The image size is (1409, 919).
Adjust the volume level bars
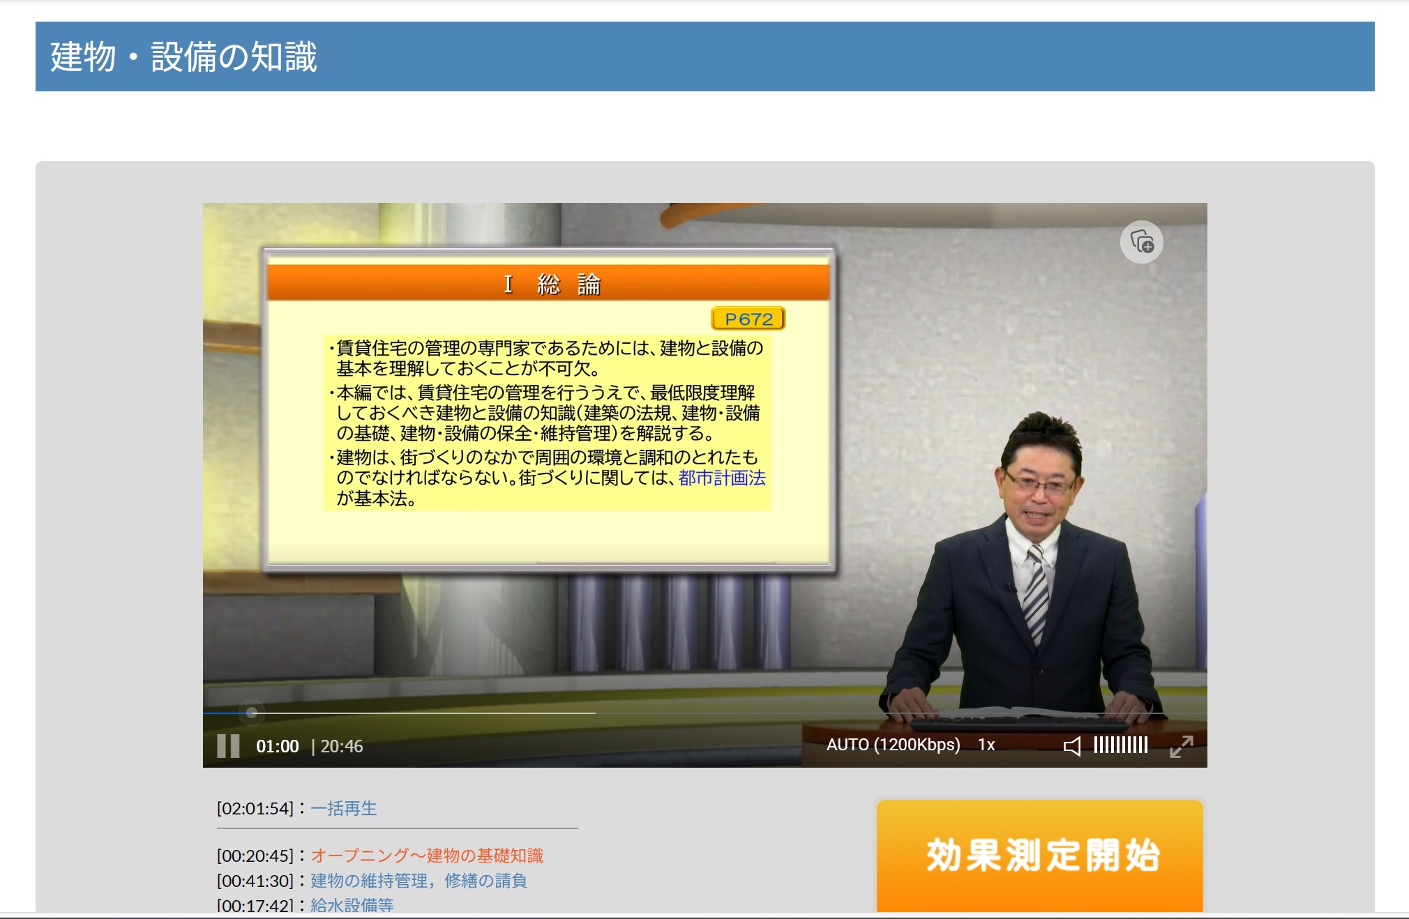tap(1121, 745)
